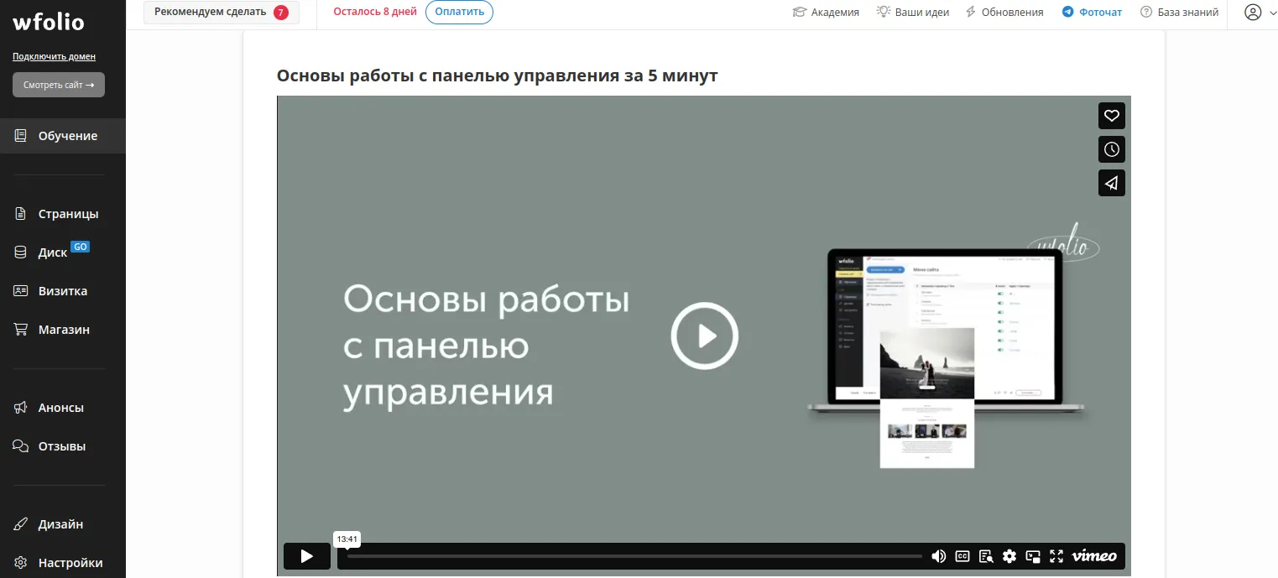Expand the account menu chevron
This screenshot has height=578, width=1278.
1272,13
